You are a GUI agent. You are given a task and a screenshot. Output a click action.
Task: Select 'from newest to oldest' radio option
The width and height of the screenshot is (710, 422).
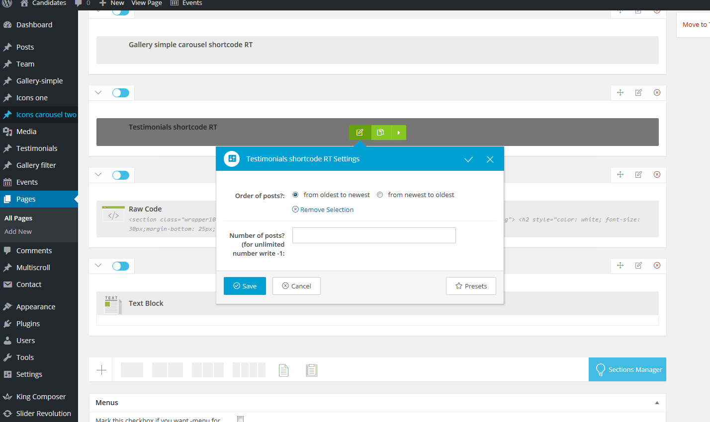tap(380, 195)
